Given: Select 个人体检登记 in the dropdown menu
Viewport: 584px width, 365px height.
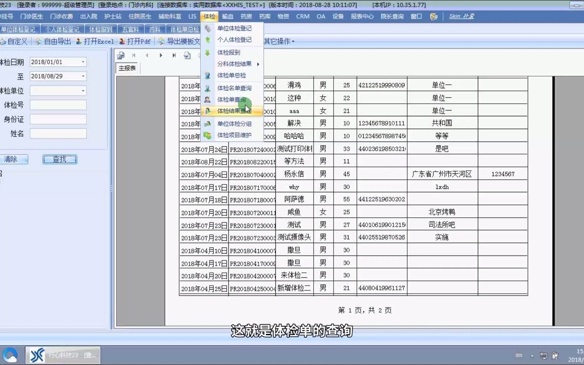Looking at the screenshot, I should pos(234,40).
